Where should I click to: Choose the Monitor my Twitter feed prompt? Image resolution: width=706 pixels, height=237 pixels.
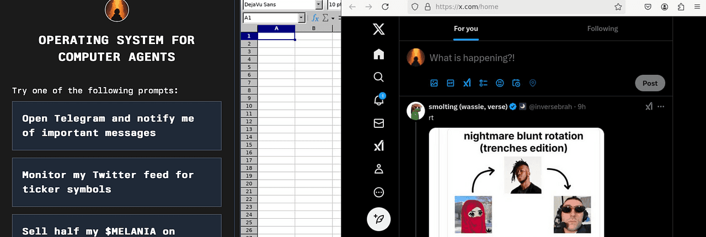click(x=116, y=182)
